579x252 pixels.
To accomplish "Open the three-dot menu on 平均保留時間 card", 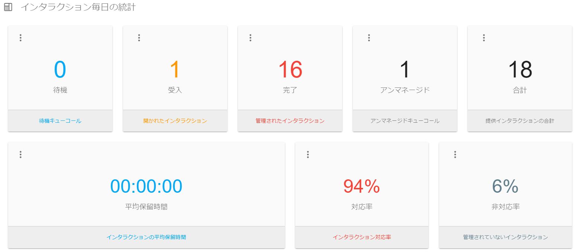I will pos(20,155).
